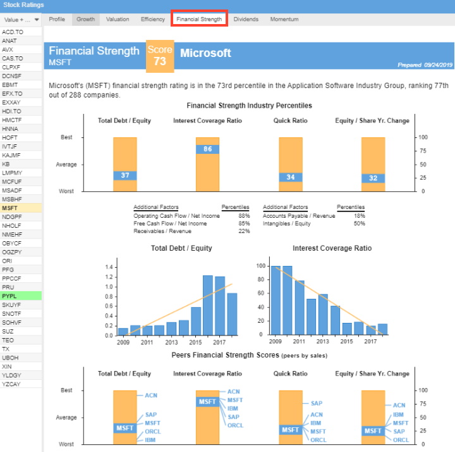This screenshot has height=452, width=455.
Task: Open the Dividends tab
Action: (246, 20)
